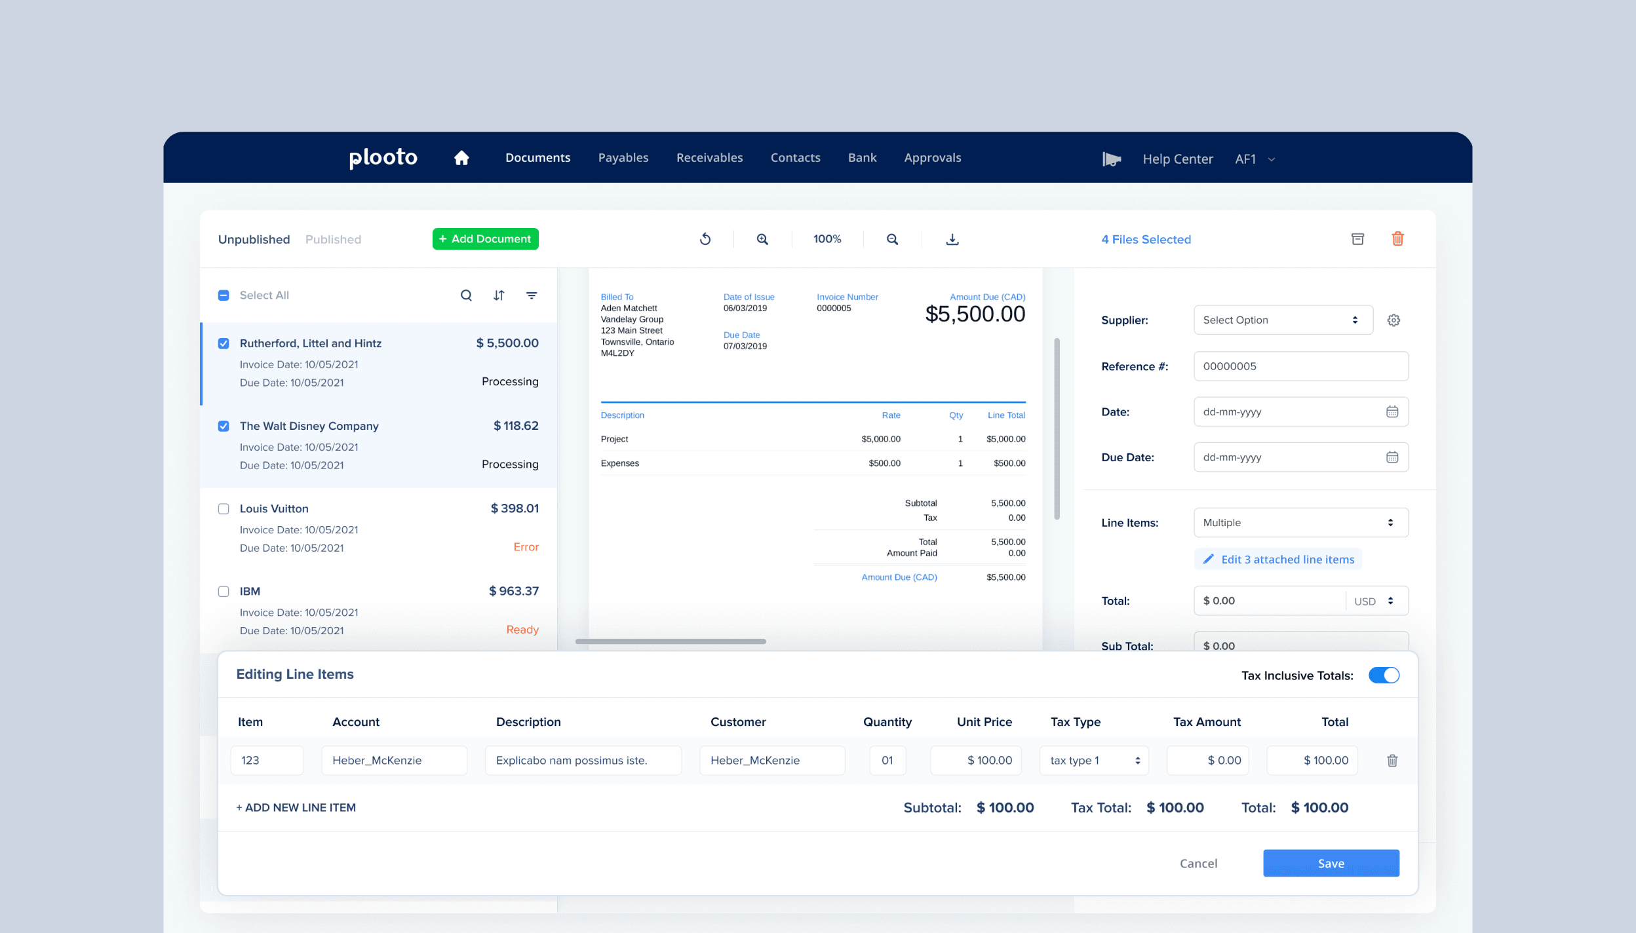Click the sort documents icon

pyautogui.click(x=499, y=295)
